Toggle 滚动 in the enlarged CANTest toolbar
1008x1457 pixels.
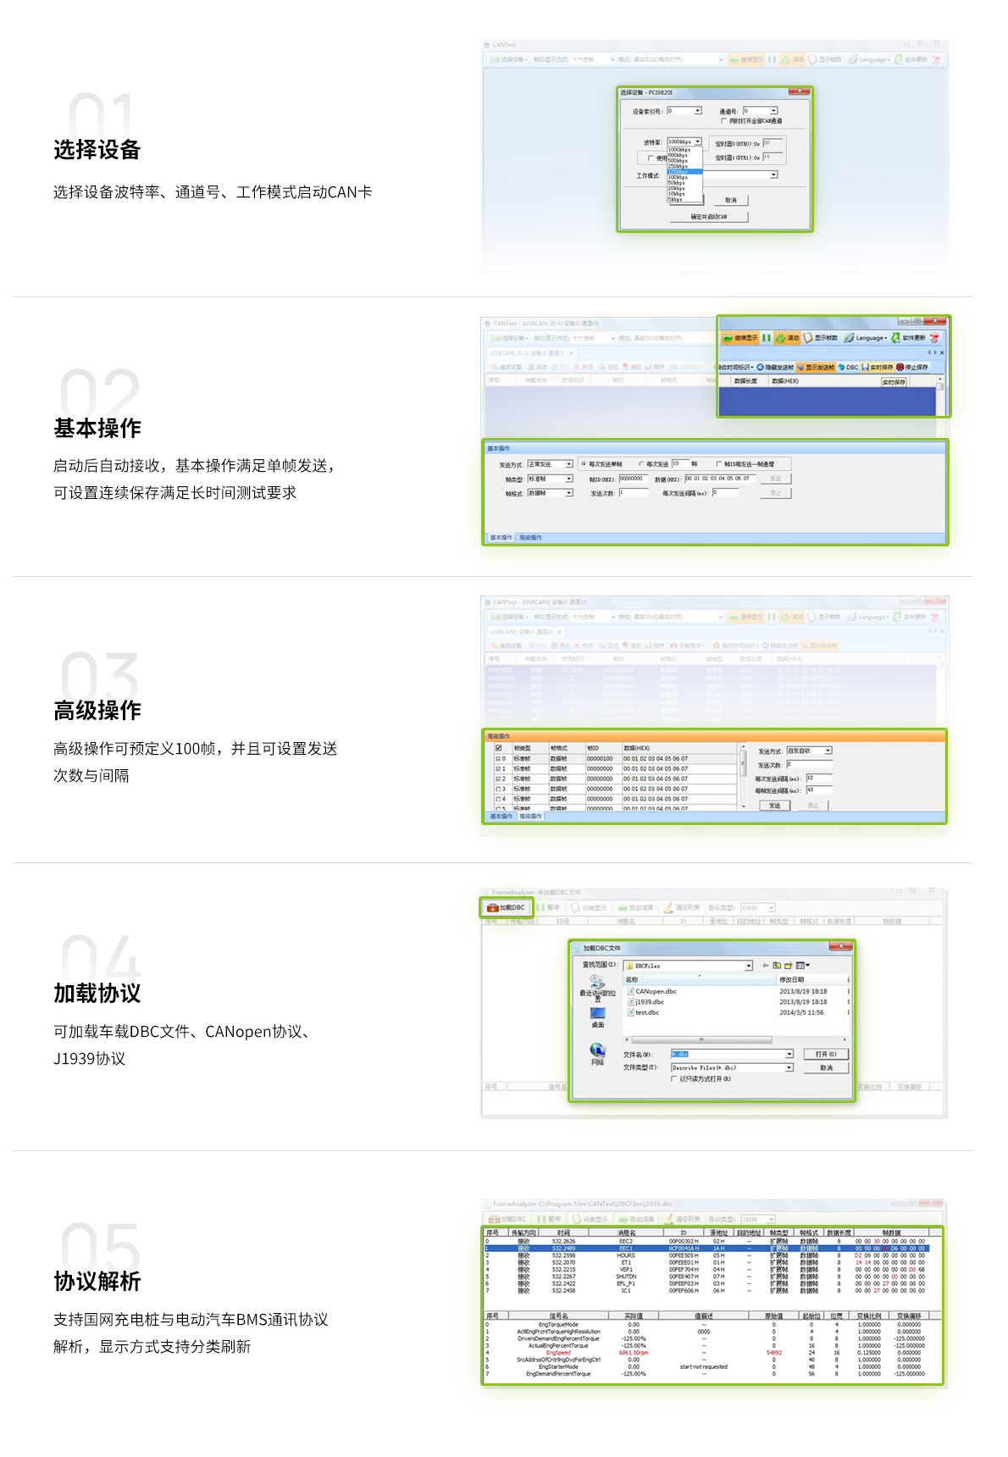[x=787, y=338]
